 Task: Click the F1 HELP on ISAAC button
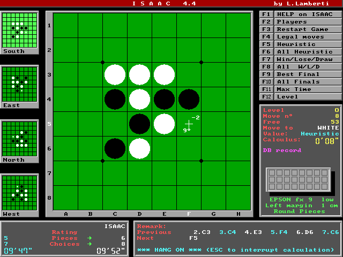click(300, 14)
